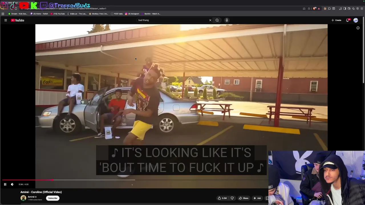Start voice search with the microphone
Viewport: 365px width, 205px height.
[x=227, y=20]
